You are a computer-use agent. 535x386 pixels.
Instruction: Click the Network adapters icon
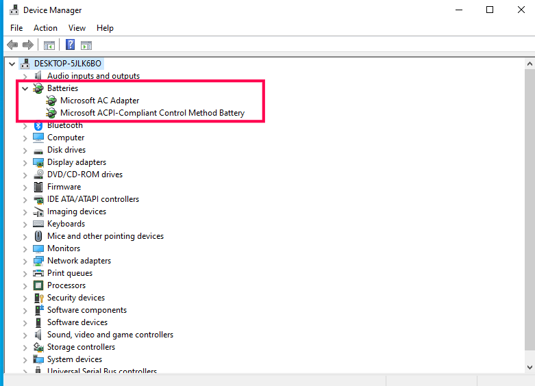[x=38, y=261]
